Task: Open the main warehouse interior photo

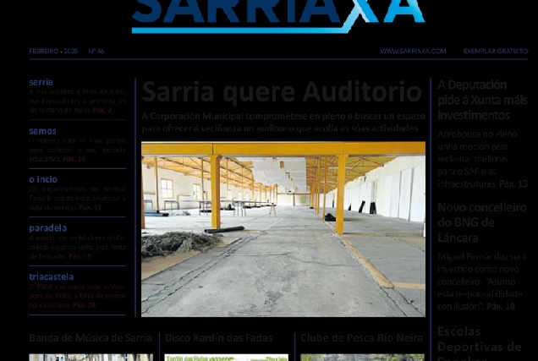Action: [x=283, y=228]
